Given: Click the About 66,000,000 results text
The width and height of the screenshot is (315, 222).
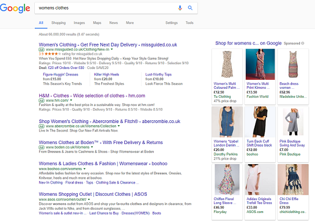Looking at the screenshot, I should [x=69, y=34].
